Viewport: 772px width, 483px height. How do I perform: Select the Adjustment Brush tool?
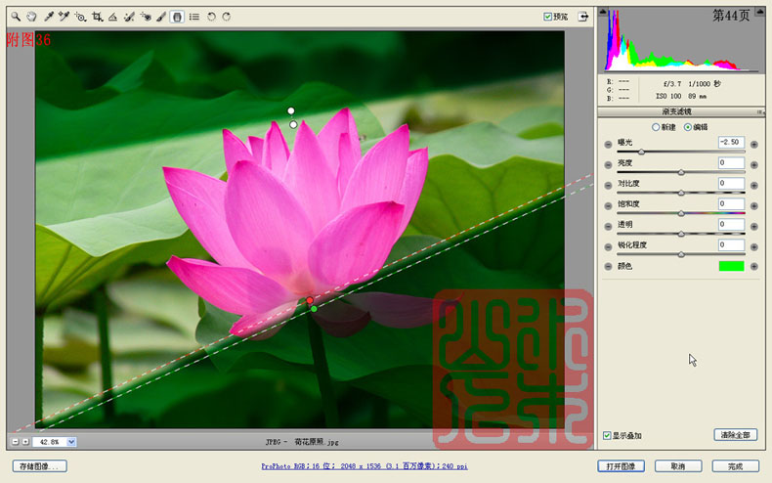click(x=161, y=17)
